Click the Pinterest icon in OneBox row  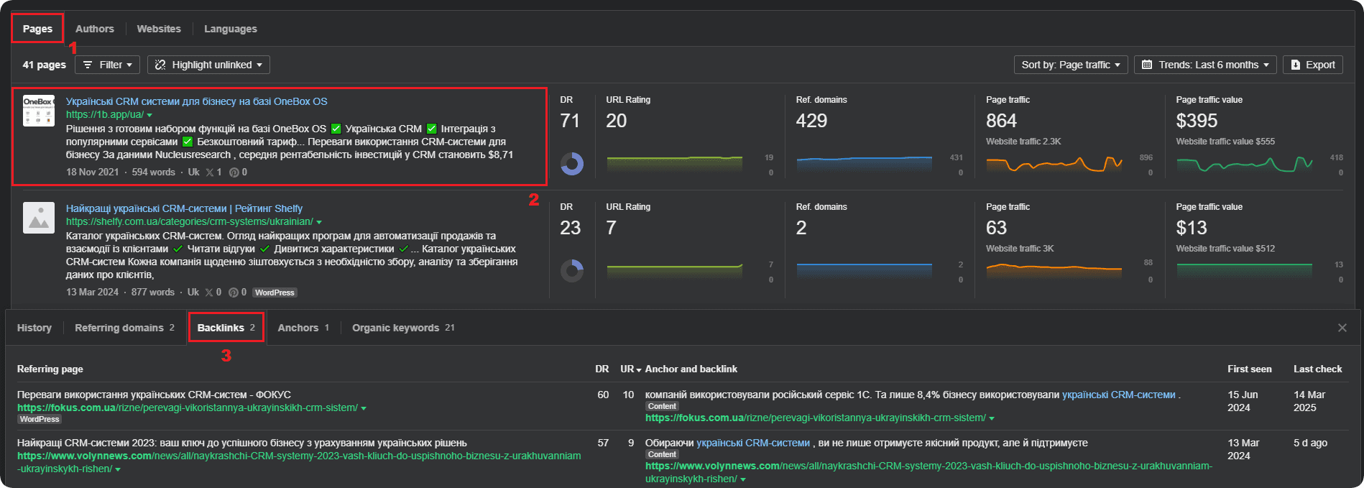click(234, 172)
